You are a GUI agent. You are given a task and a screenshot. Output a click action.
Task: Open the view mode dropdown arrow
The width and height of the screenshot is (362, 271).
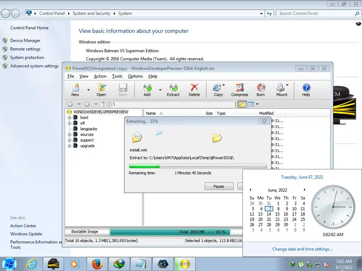[x=257, y=104]
